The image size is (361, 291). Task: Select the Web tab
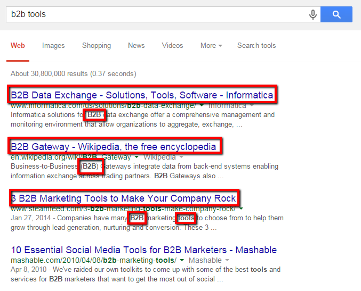pos(18,45)
